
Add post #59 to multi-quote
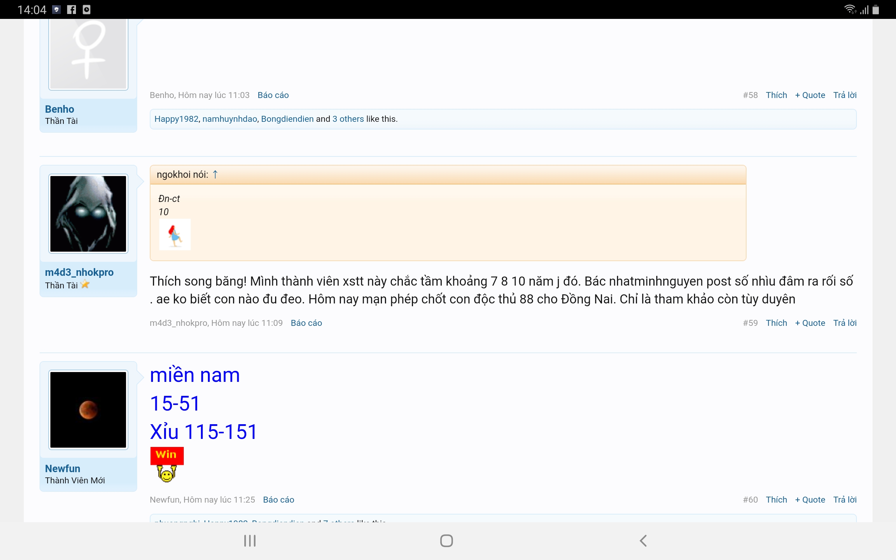[810, 323]
